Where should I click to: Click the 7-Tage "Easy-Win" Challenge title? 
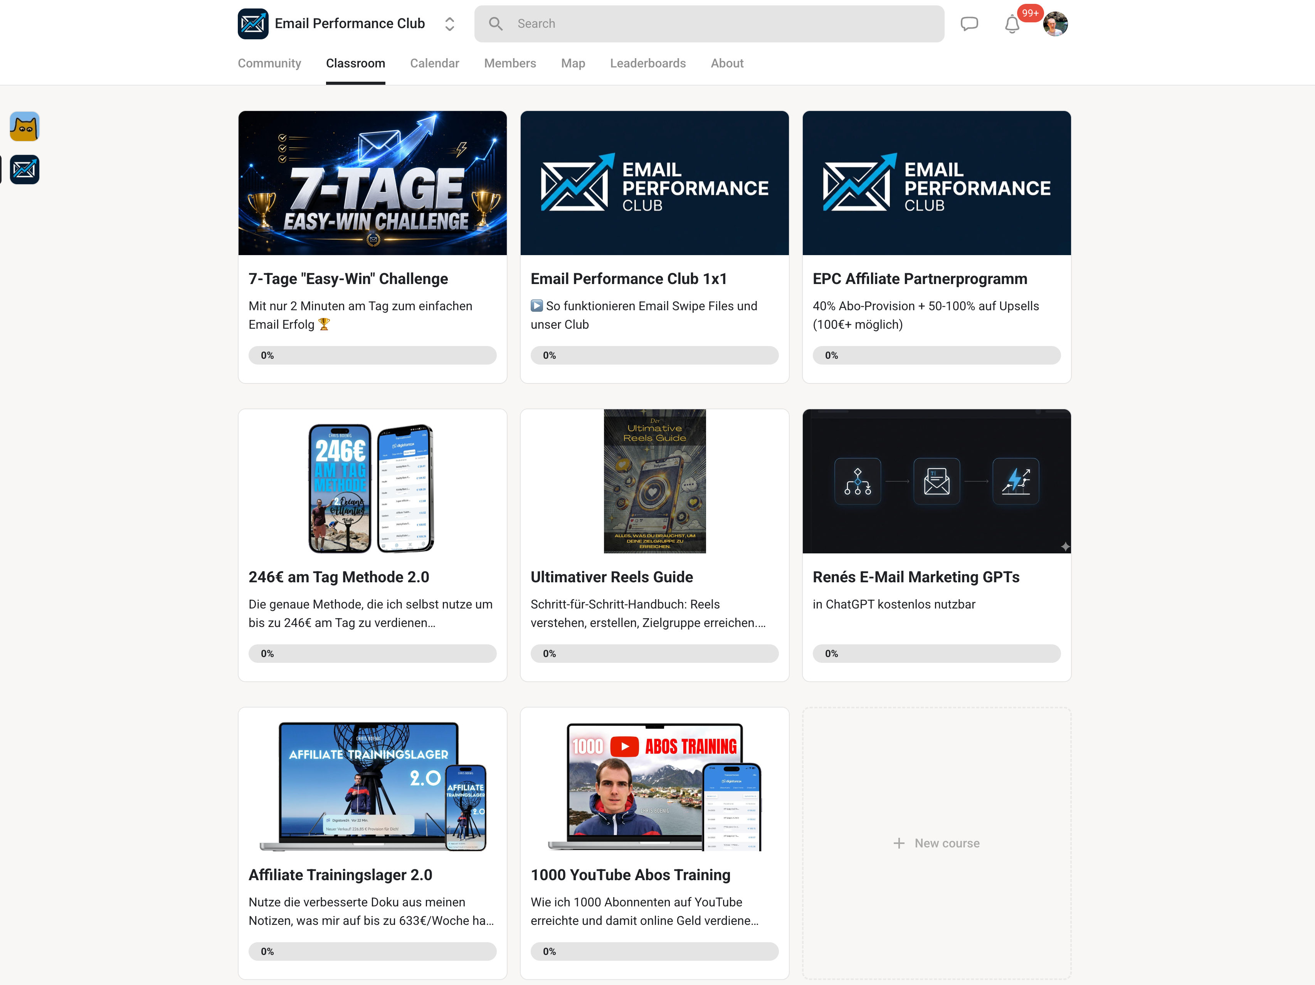pyautogui.click(x=348, y=279)
